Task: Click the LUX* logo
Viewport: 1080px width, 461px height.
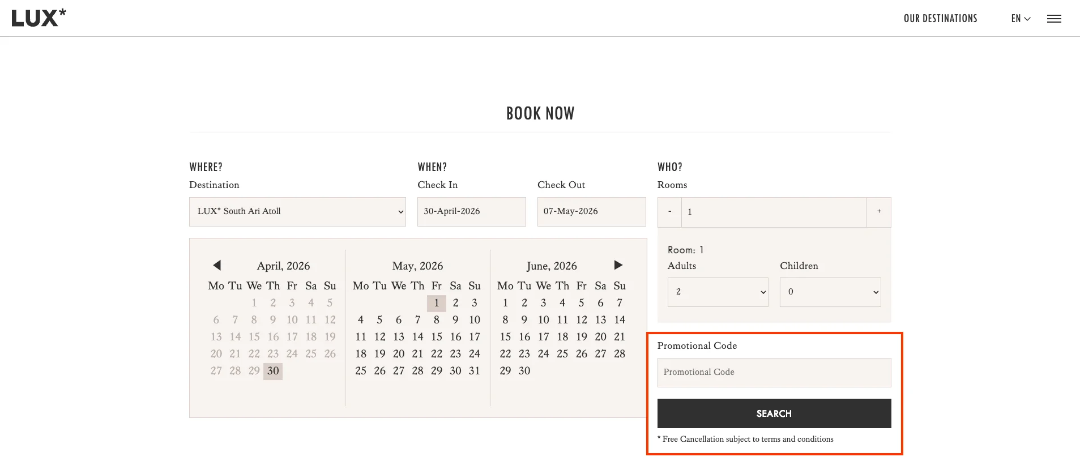Action: 39,18
